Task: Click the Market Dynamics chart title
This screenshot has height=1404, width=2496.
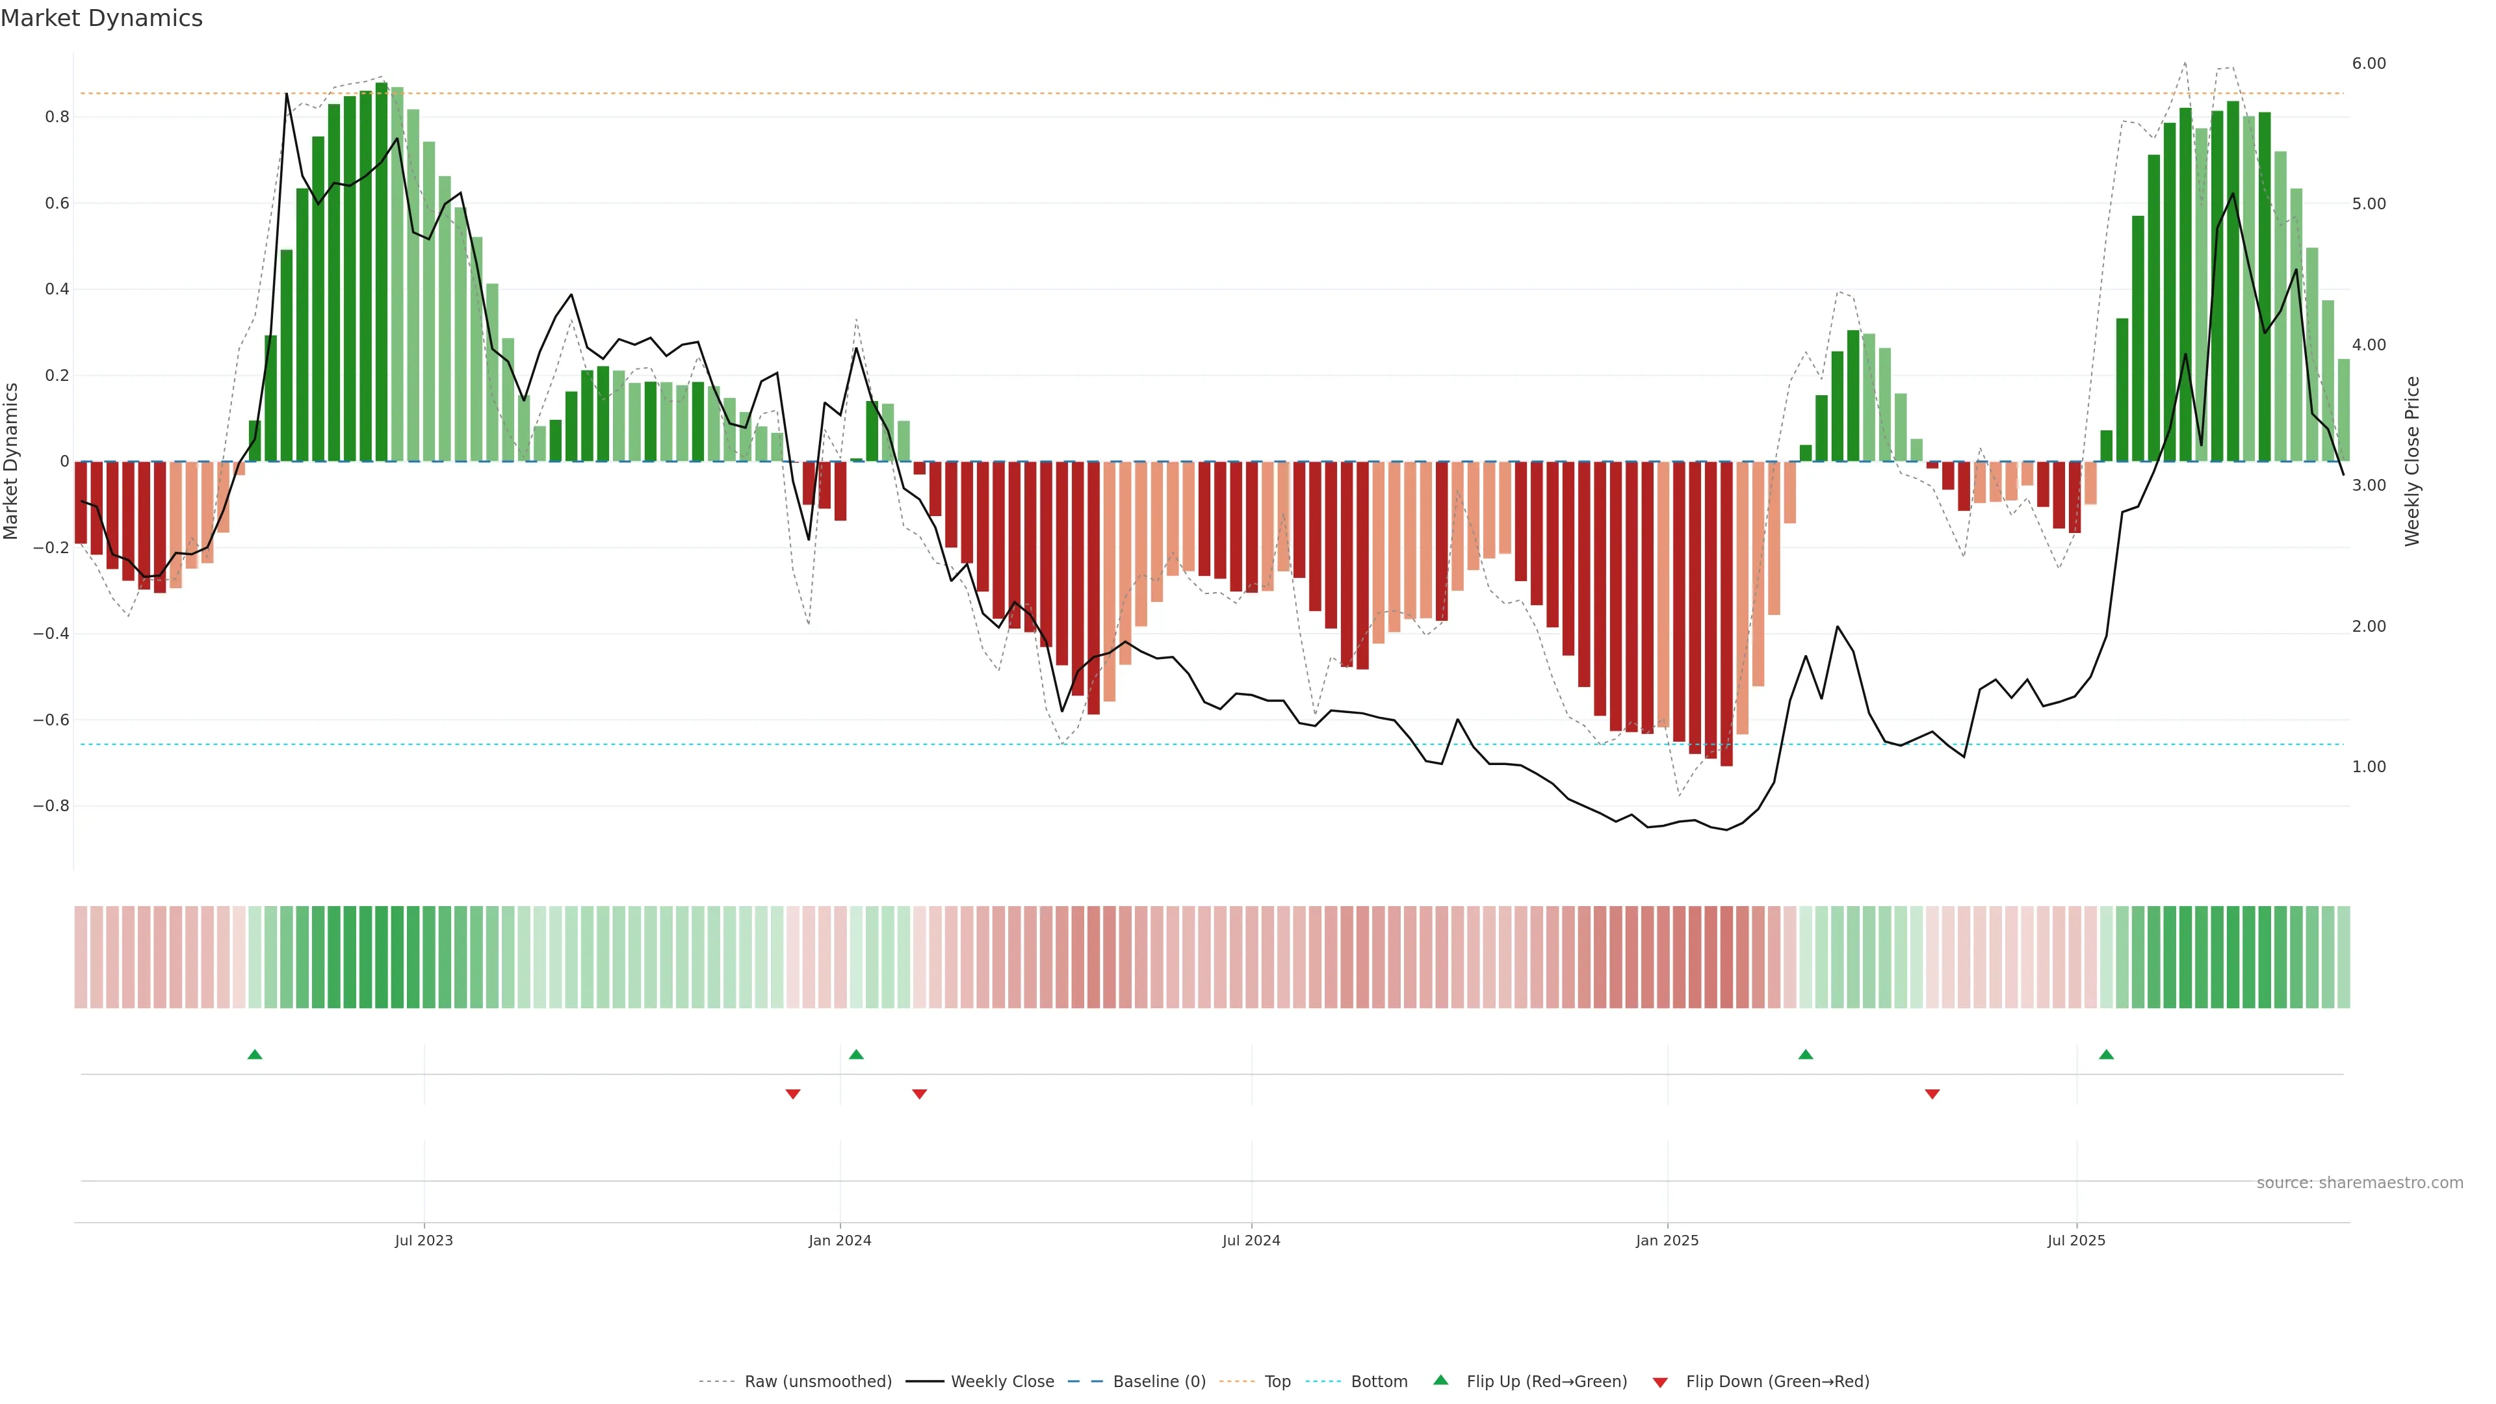Action: tap(102, 18)
